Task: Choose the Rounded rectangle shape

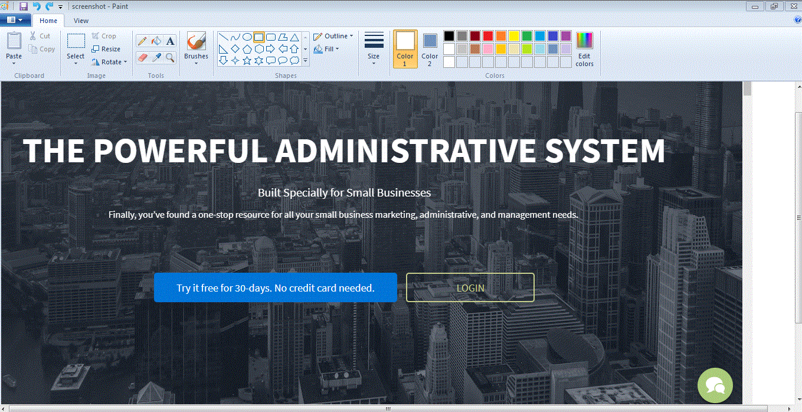Action: click(x=271, y=37)
